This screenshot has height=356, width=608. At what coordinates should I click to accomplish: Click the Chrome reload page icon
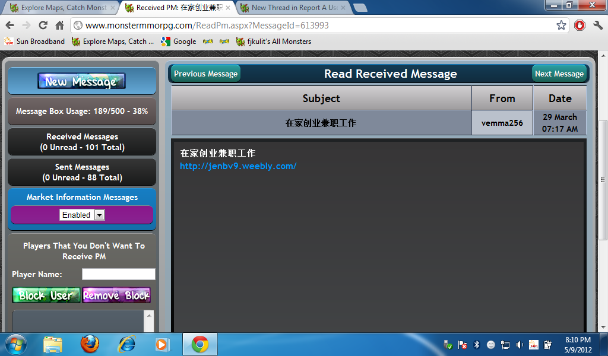tap(43, 26)
